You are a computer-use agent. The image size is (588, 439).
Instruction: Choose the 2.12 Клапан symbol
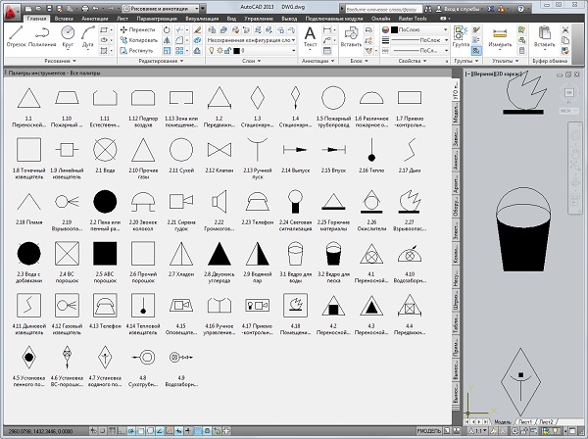click(x=218, y=151)
